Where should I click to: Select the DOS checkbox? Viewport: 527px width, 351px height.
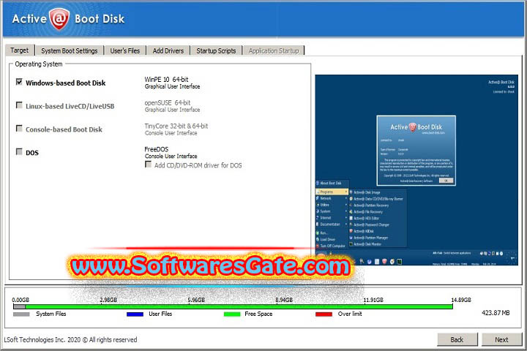tap(19, 151)
